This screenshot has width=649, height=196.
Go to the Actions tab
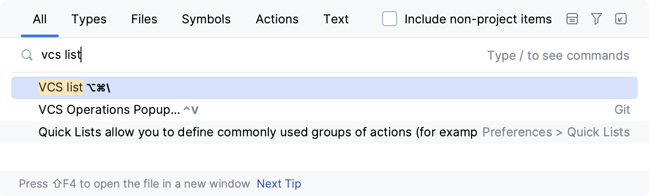coord(277,19)
